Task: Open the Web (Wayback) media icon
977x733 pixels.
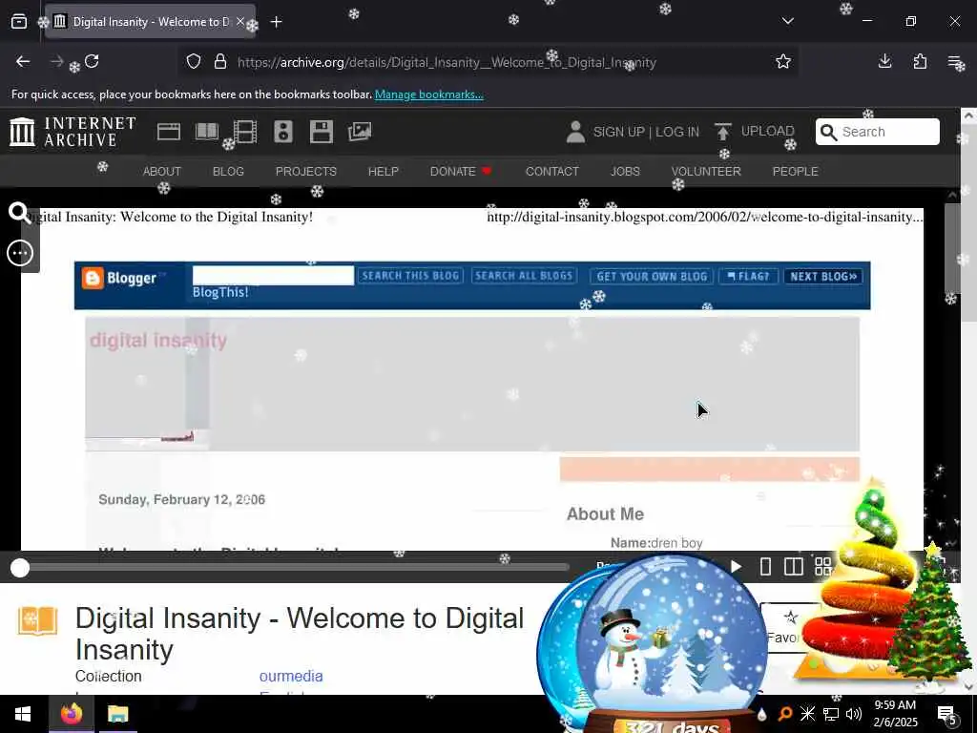Action: (168, 132)
